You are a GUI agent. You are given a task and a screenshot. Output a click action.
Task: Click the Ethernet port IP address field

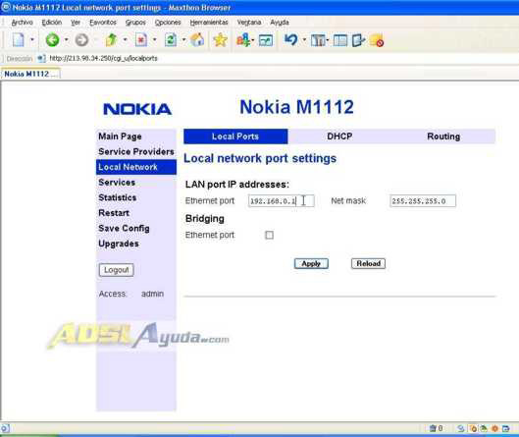point(281,200)
